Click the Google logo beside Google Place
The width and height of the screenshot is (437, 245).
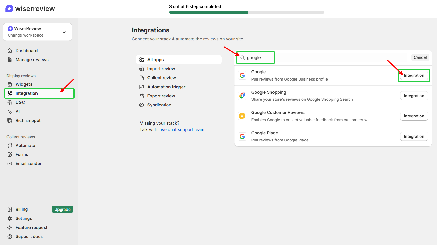[x=242, y=136]
